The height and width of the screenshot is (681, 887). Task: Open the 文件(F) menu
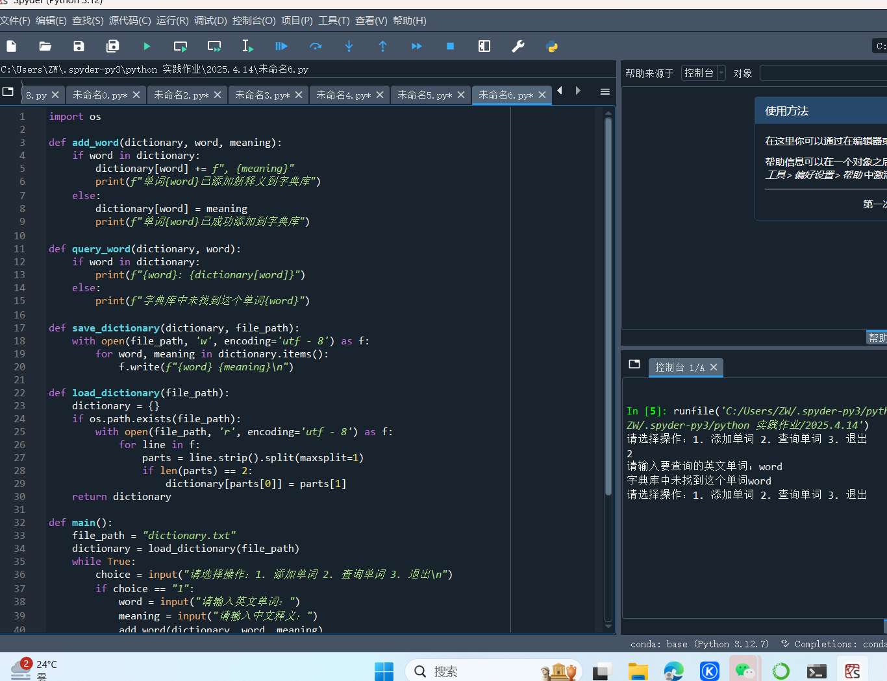pos(15,21)
